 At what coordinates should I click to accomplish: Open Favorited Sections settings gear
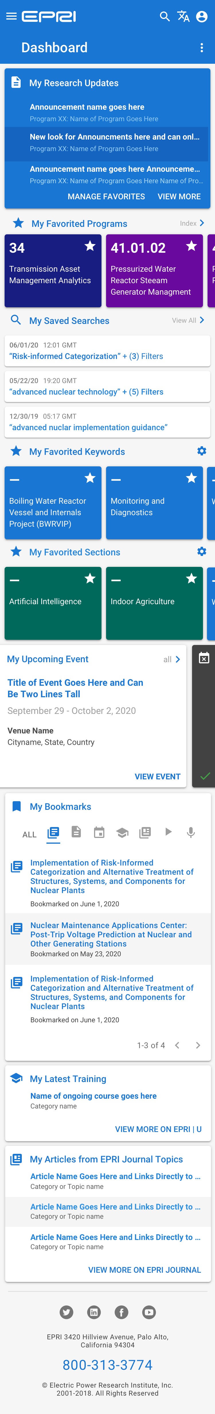point(202,551)
